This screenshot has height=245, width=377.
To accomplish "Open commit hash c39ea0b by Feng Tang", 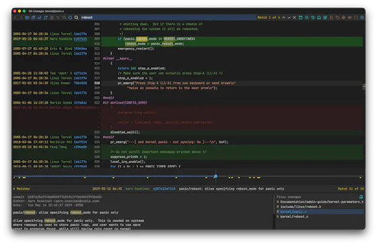I will click(80, 147).
